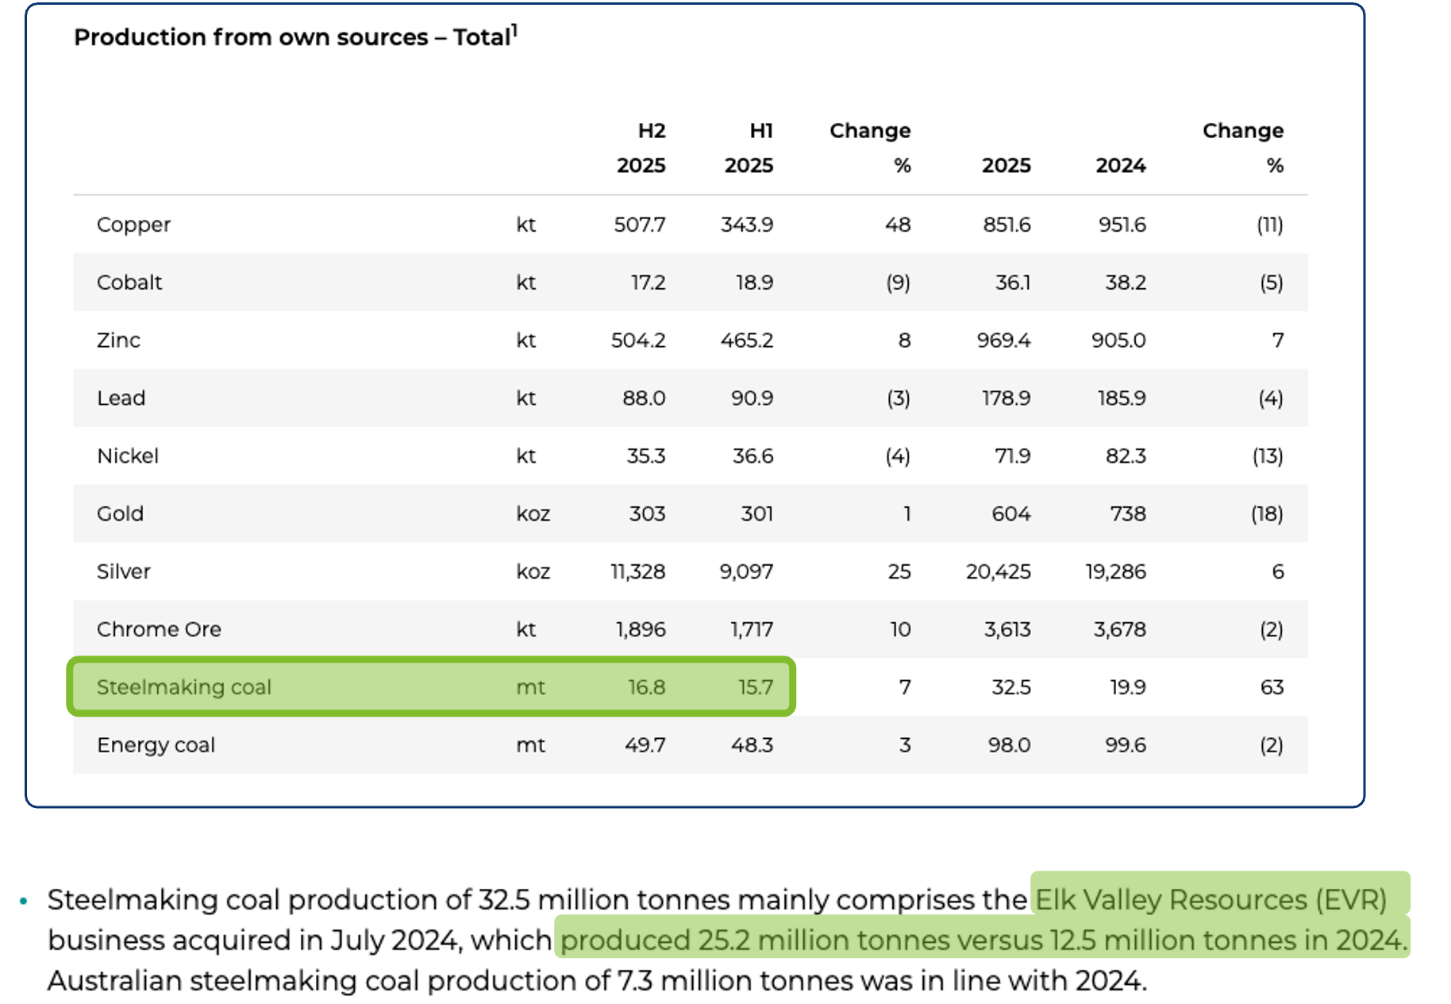The height and width of the screenshot is (1004, 1451).
Task: Select the Copper row label
Action: coord(133,225)
